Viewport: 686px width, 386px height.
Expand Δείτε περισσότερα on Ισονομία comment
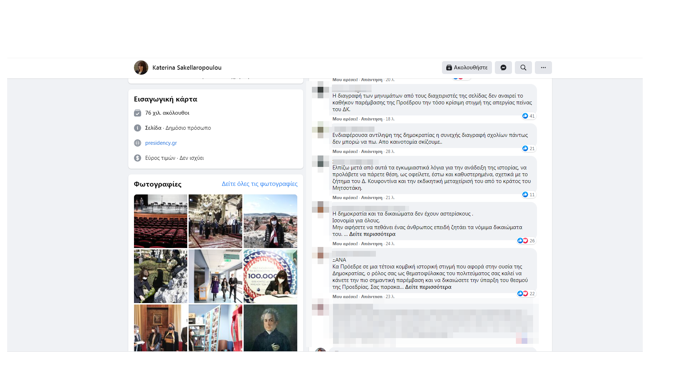pyautogui.click(x=372, y=234)
